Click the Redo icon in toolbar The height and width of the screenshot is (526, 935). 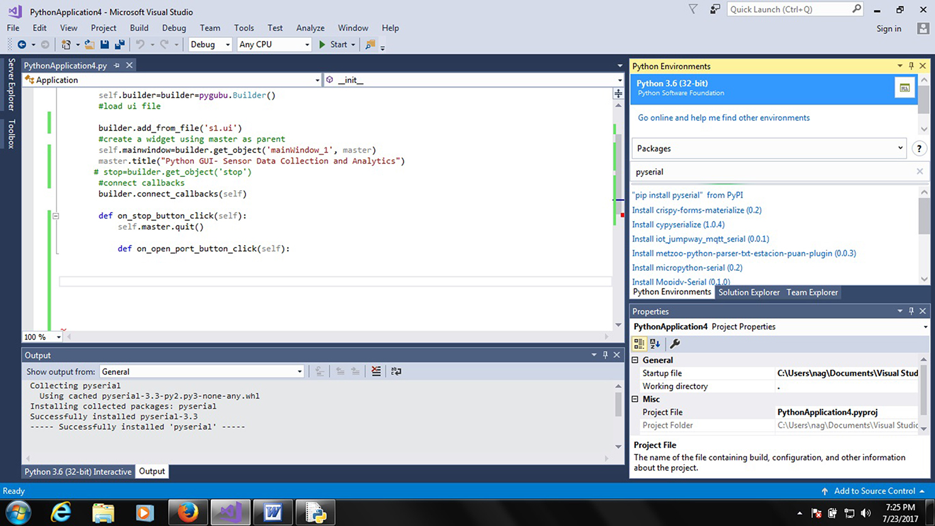[x=164, y=45]
